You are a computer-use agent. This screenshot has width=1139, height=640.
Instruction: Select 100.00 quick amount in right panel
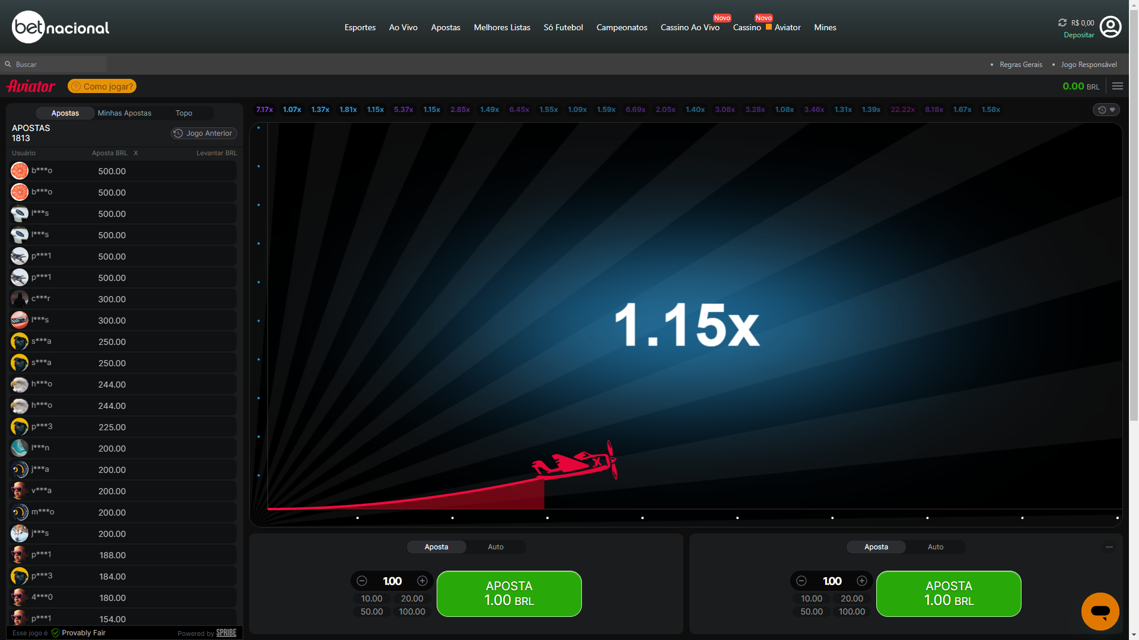852,612
